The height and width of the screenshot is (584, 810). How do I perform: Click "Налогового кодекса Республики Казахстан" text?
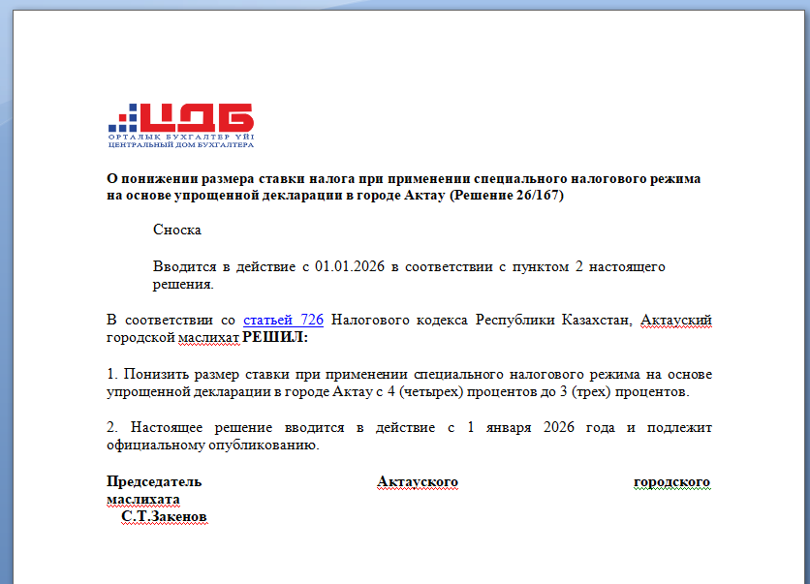pyautogui.click(x=480, y=321)
